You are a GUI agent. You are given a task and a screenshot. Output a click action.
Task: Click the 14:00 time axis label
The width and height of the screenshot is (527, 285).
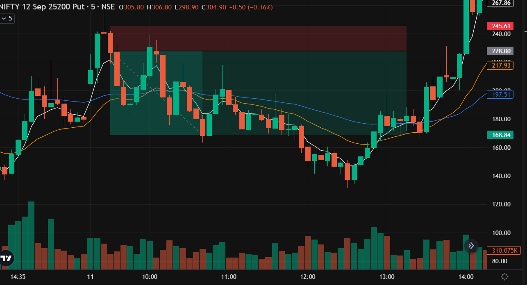tap(466, 277)
